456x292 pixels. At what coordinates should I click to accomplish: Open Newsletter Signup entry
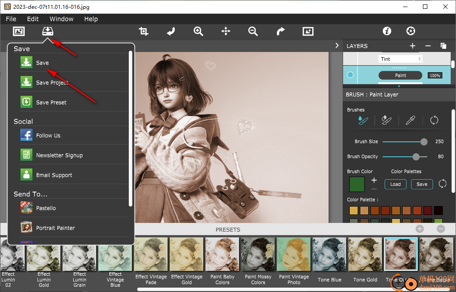coord(74,155)
